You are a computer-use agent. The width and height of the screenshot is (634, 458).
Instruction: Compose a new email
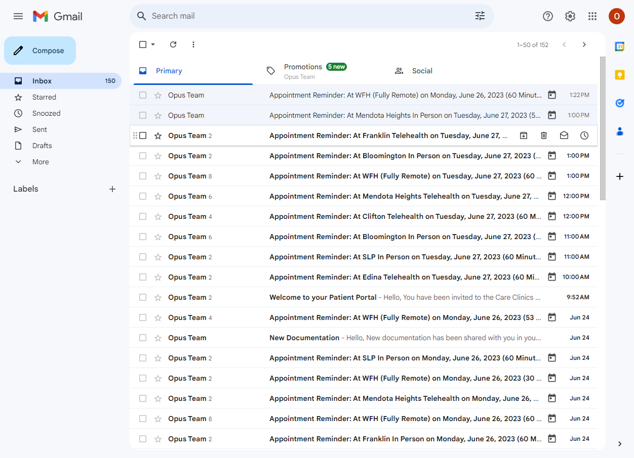[40, 51]
